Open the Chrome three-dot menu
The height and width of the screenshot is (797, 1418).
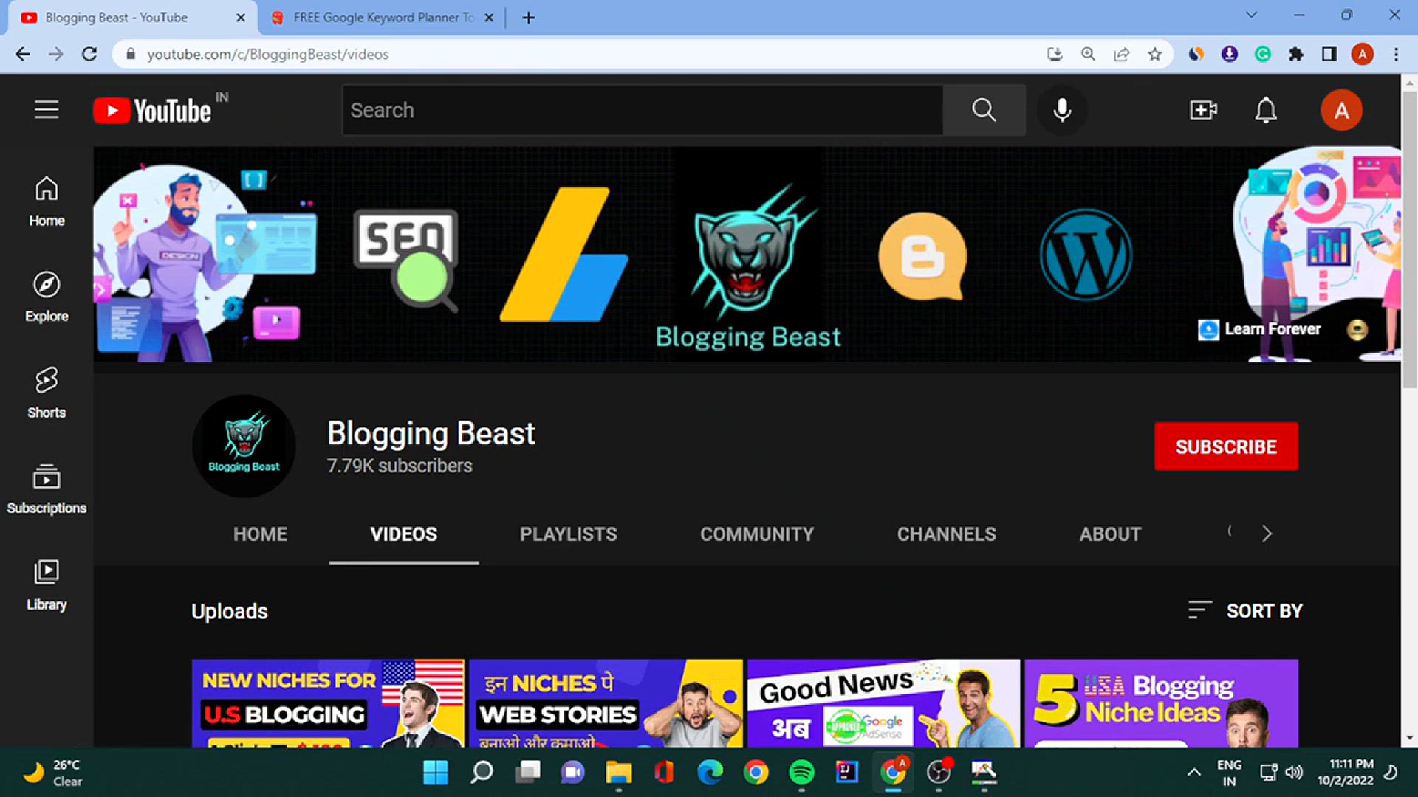[1396, 54]
